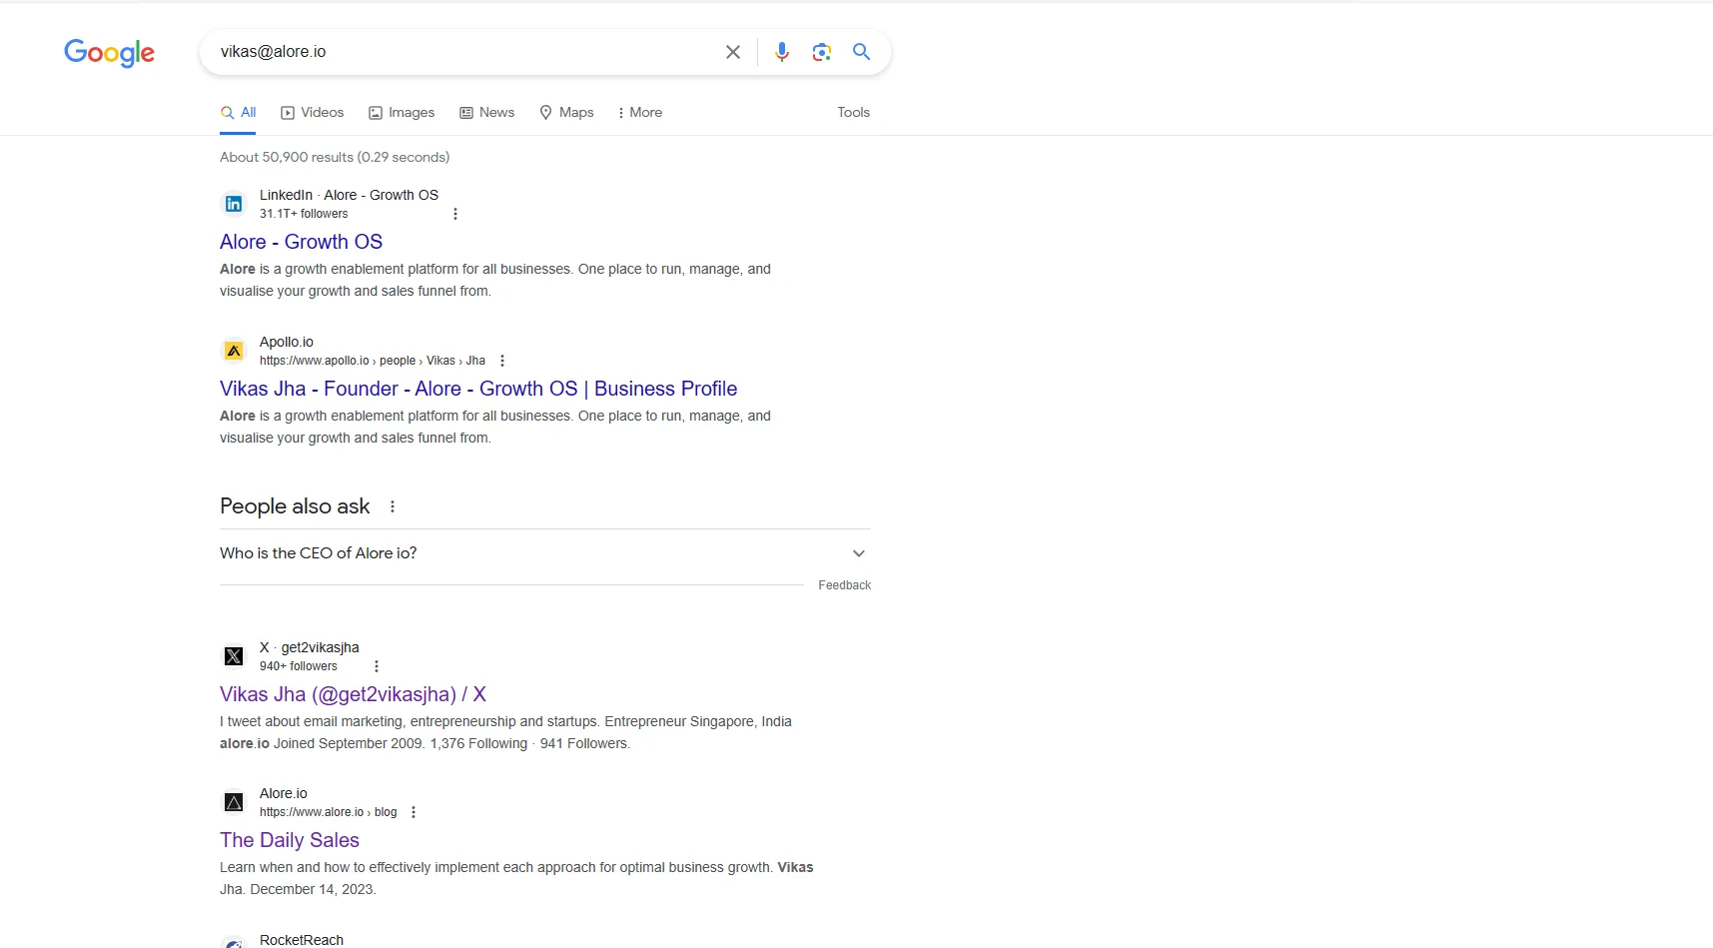
Task: Click the 'RocketReach' source name
Action: point(302,940)
